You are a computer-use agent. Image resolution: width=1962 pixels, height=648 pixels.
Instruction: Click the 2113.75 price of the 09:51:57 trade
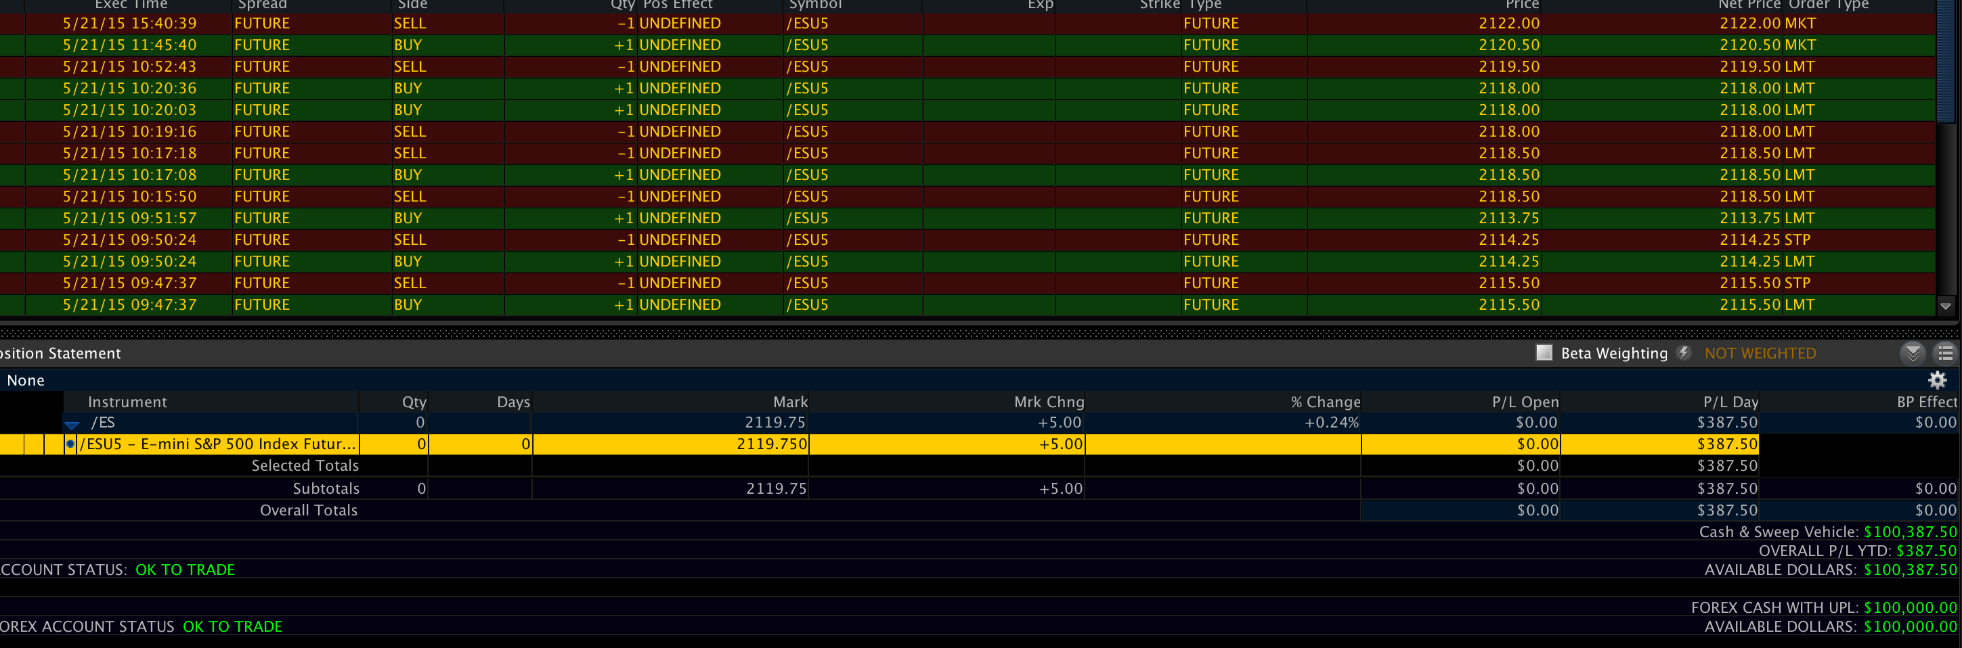coord(1509,218)
